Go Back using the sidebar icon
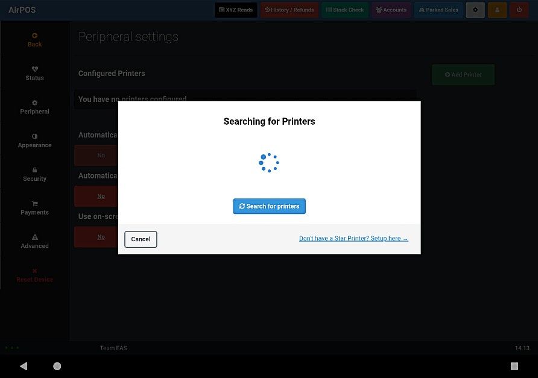The width and height of the screenshot is (538, 378). 34,36
